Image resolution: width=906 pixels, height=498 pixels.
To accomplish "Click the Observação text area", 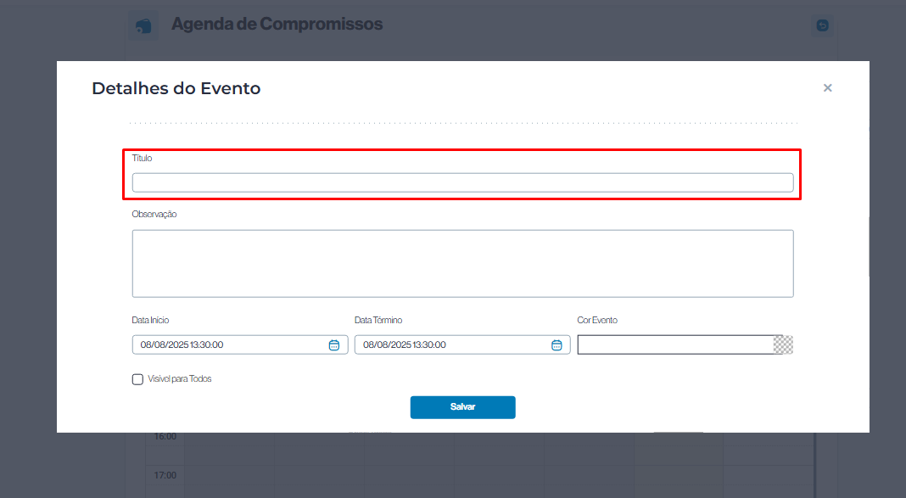I will click(463, 264).
